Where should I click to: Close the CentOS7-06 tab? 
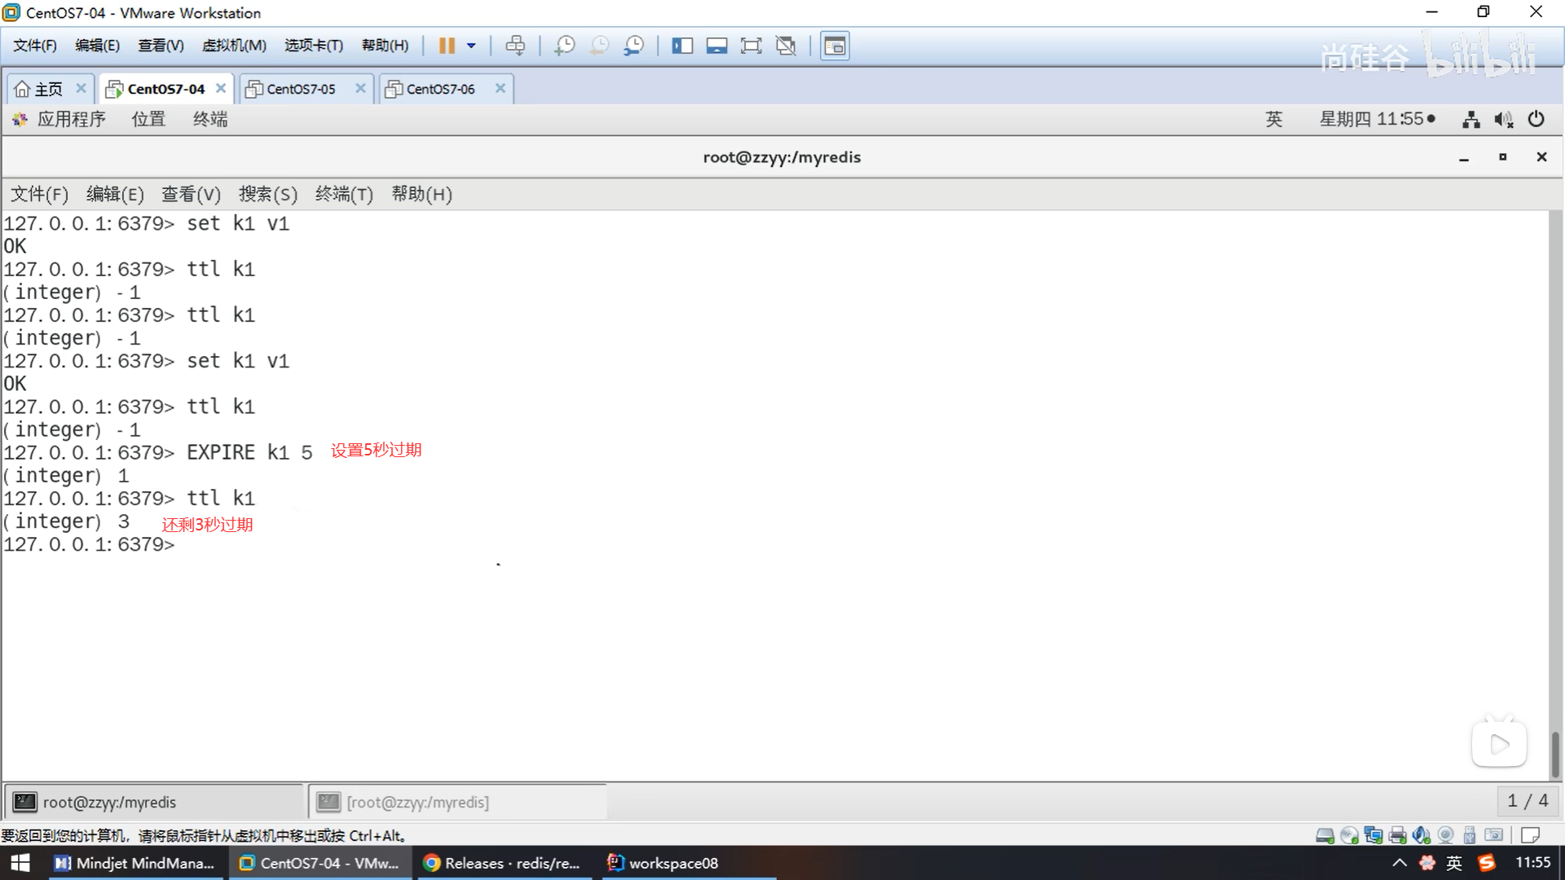pos(500,88)
